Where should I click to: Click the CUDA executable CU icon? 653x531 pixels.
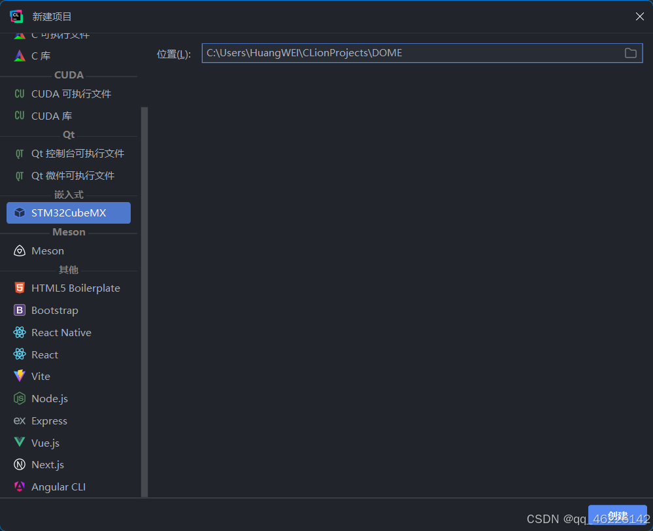pyautogui.click(x=20, y=94)
